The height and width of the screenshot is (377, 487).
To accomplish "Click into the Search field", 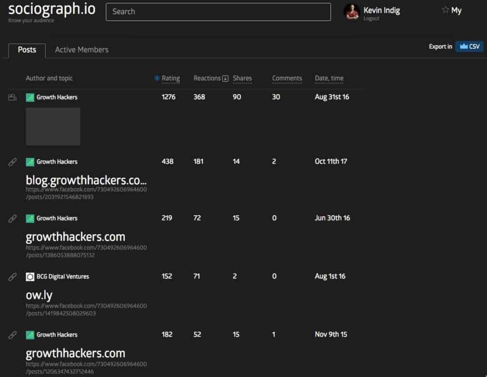I will pyautogui.click(x=218, y=12).
